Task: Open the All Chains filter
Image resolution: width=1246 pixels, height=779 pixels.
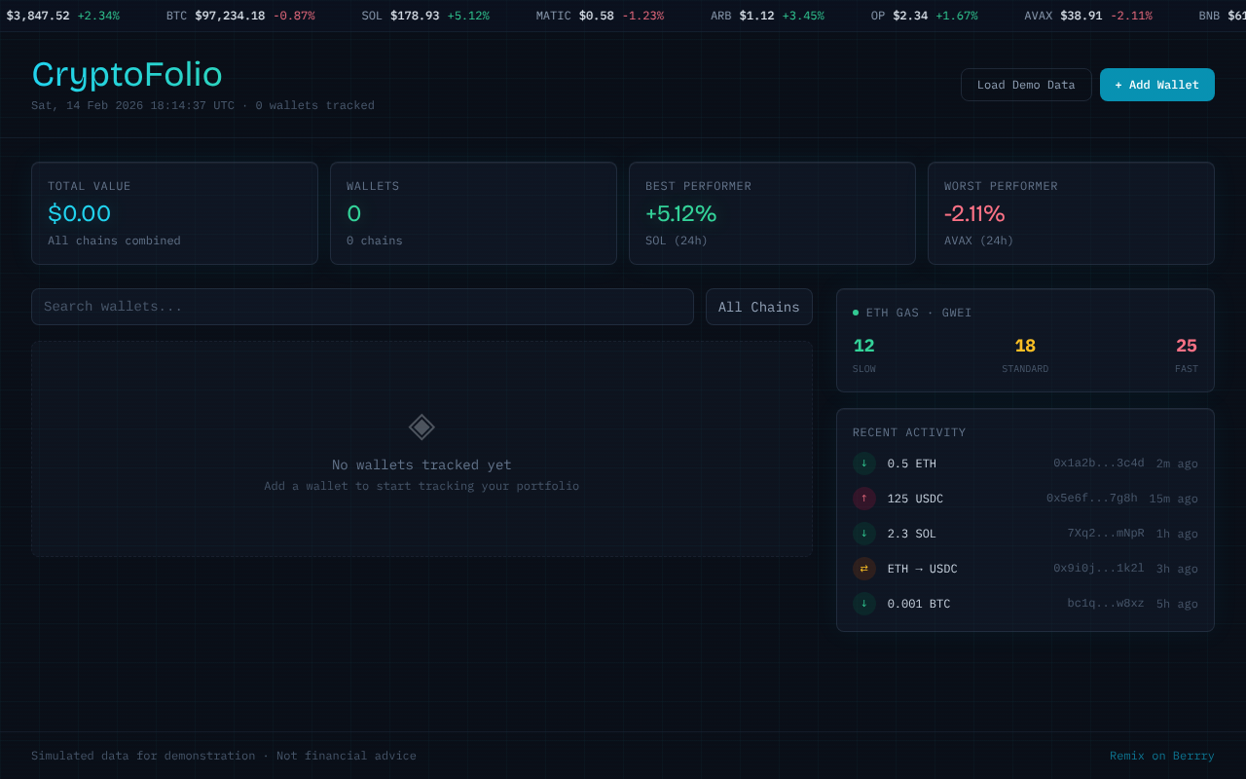Action: point(759,307)
